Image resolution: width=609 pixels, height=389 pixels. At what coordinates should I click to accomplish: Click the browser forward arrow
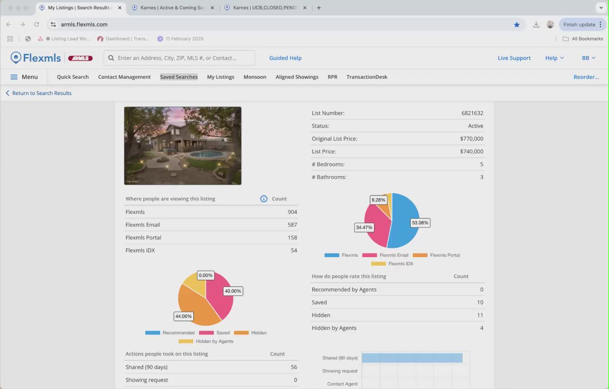pyautogui.click(x=23, y=24)
